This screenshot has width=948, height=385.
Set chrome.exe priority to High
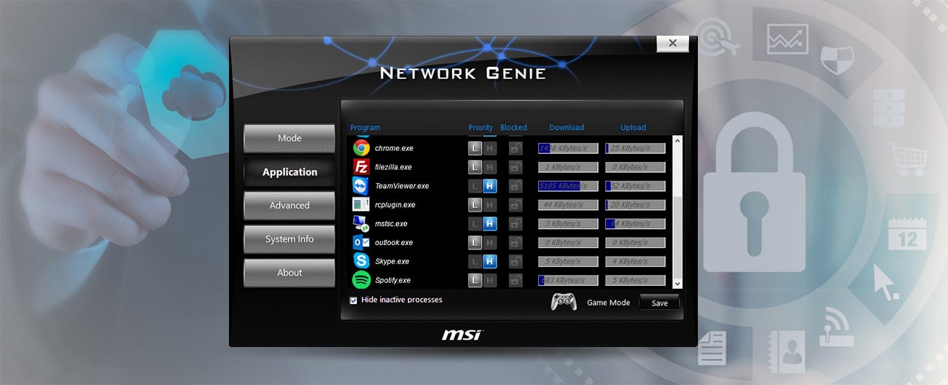pyautogui.click(x=489, y=148)
